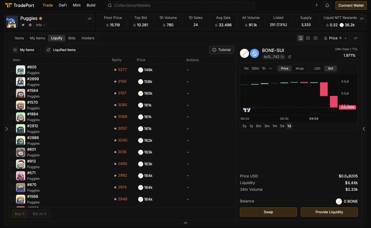This screenshot has height=228, width=371.
Task: Select checkbox for Puggies #1884
Action: click(12, 117)
